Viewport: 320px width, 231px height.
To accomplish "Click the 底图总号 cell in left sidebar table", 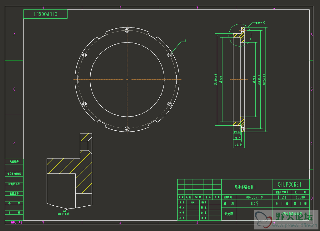I will [14, 193].
